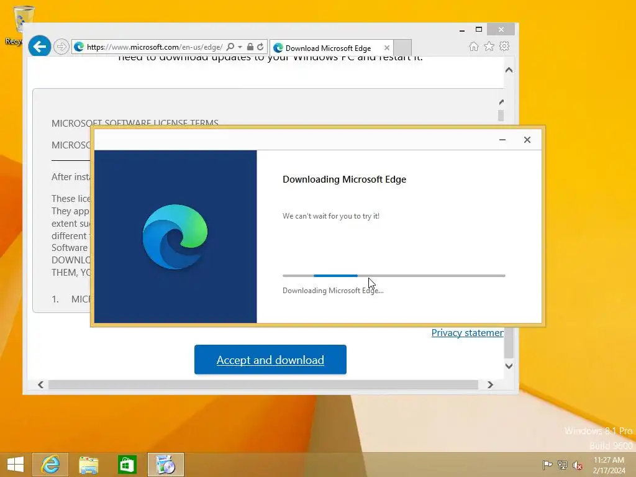This screenshot has height=477, width=636.
Task: Click the page scroll-up arrow in Internet Explorer
Action: pyautogui.click(x=509, y=70)
